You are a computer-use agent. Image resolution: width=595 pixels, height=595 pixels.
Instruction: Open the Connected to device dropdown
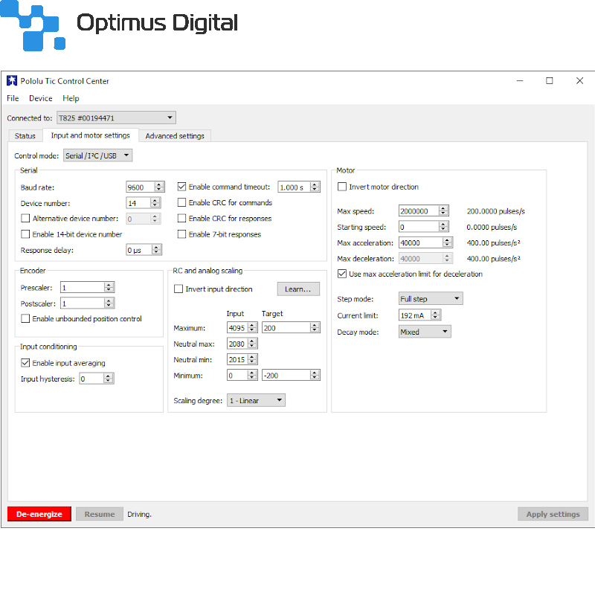pos(116,118)
